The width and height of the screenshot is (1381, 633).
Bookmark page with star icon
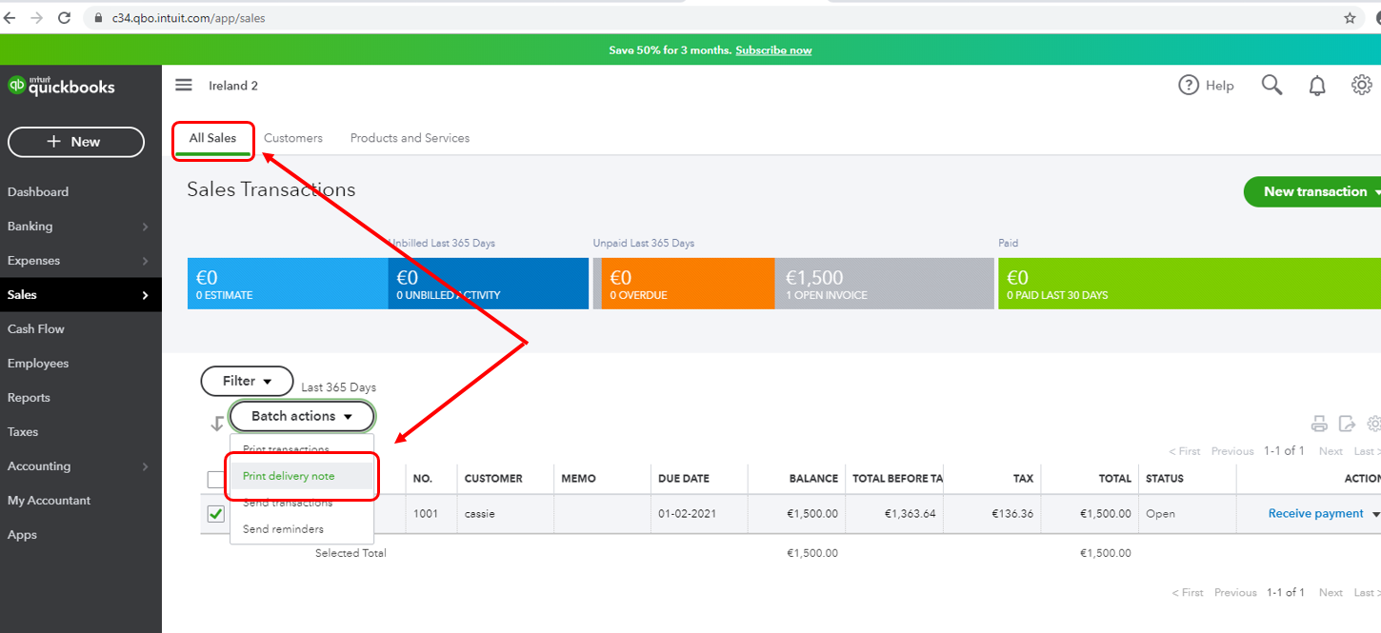(x=1350, y=18)
